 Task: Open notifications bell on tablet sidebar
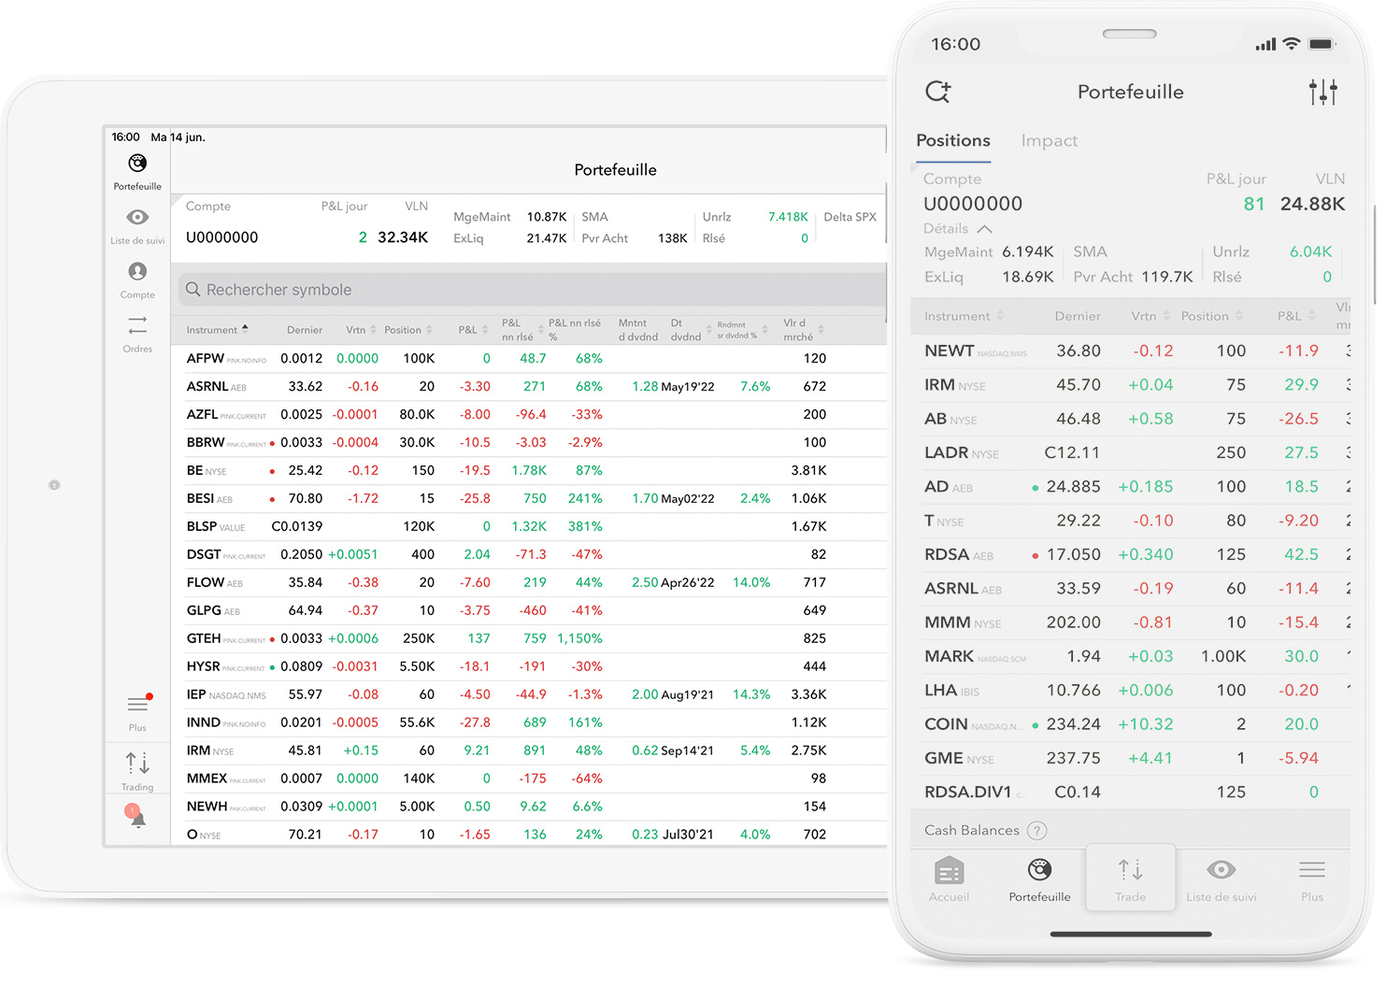(136, 816)
